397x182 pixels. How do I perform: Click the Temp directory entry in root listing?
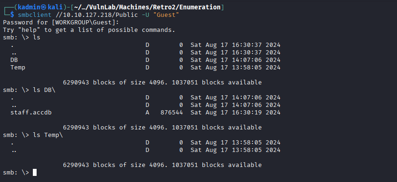tap(18, 68)
